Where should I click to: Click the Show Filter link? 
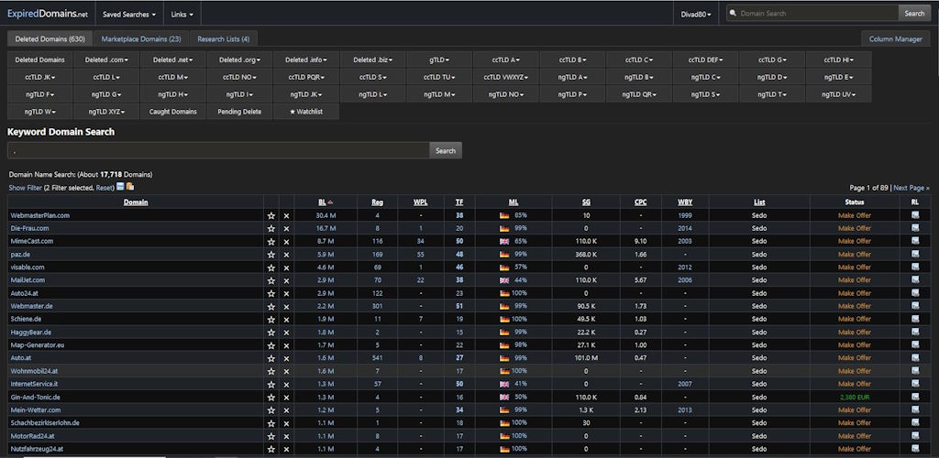(x=25, y=188)
